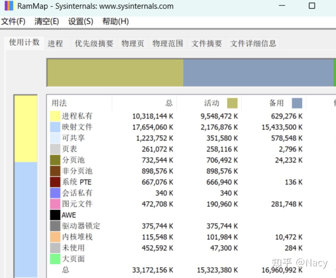Open the 文件(F) menu

(x=13, y=22)
